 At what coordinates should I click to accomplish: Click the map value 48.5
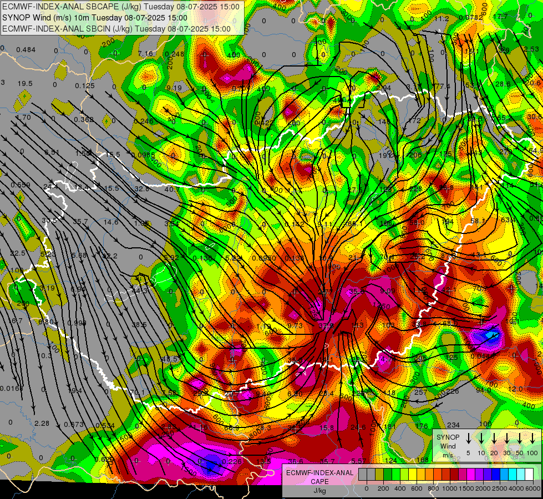169,359
